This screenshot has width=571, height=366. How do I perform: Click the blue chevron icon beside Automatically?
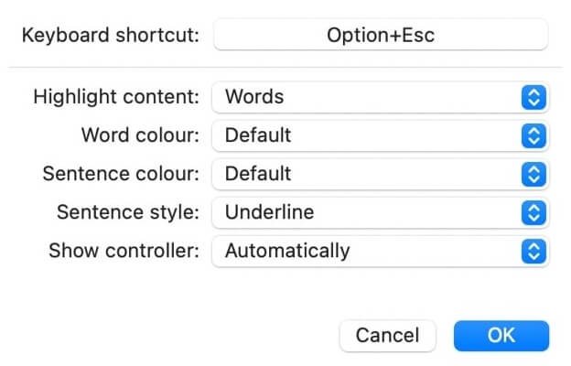(x=533, y=251)
